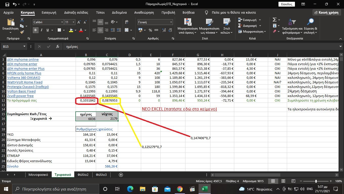Switch to Δεδομένα ribbon tab

point(119,12)
